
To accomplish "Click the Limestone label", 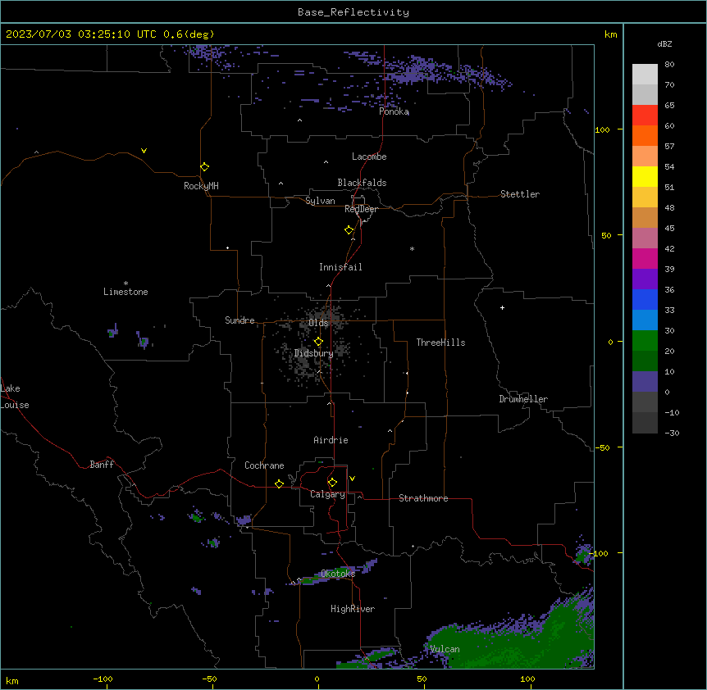I will click(125, 292).
